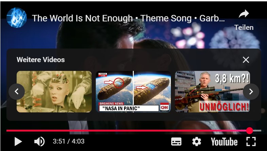Open the channel avatar film reel icon

[x=17, y=18]
